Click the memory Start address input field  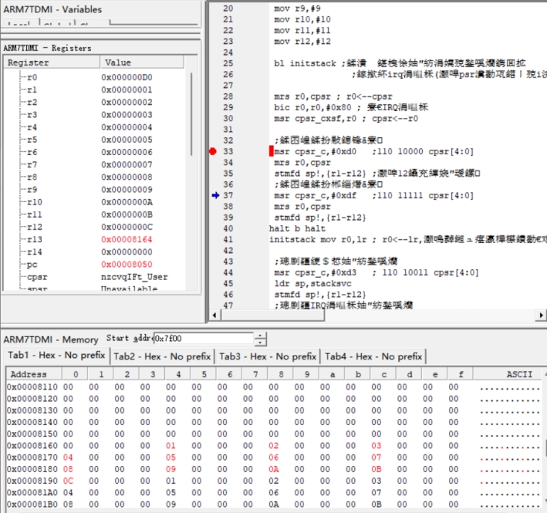(204, 339)
